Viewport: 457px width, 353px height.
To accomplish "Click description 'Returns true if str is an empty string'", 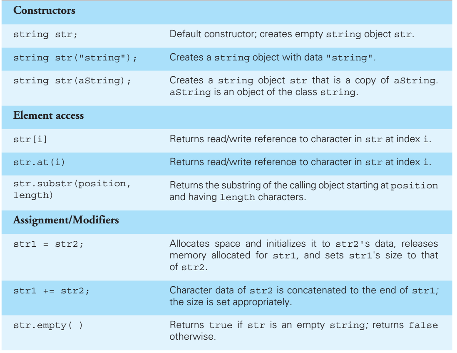I will pos(304,331).
